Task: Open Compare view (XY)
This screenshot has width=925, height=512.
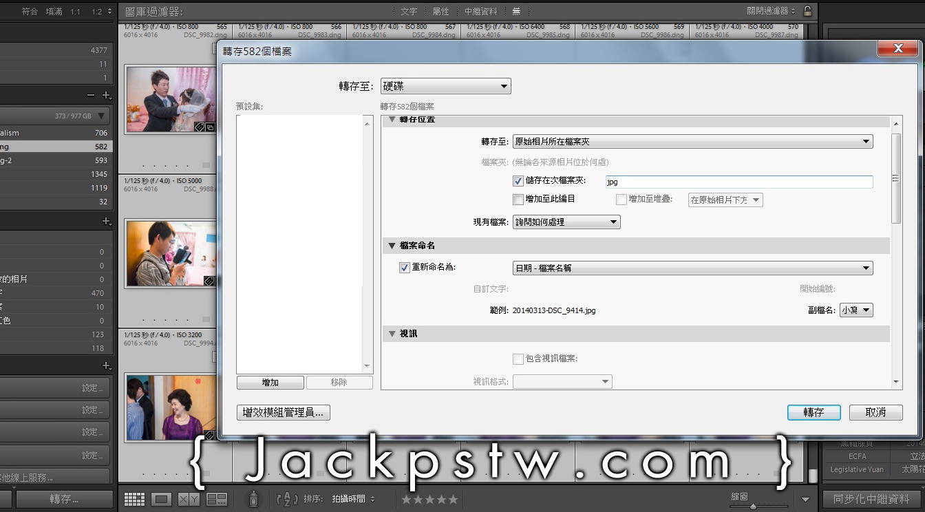Action: [189, 499]
